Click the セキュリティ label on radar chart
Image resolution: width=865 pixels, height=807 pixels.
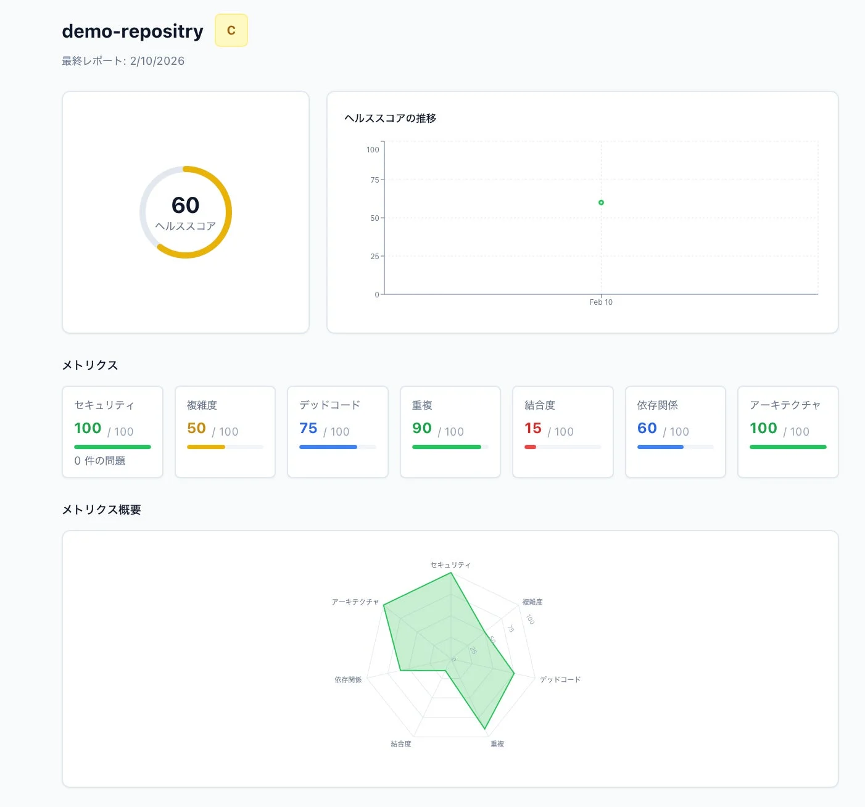coord(450,565)
